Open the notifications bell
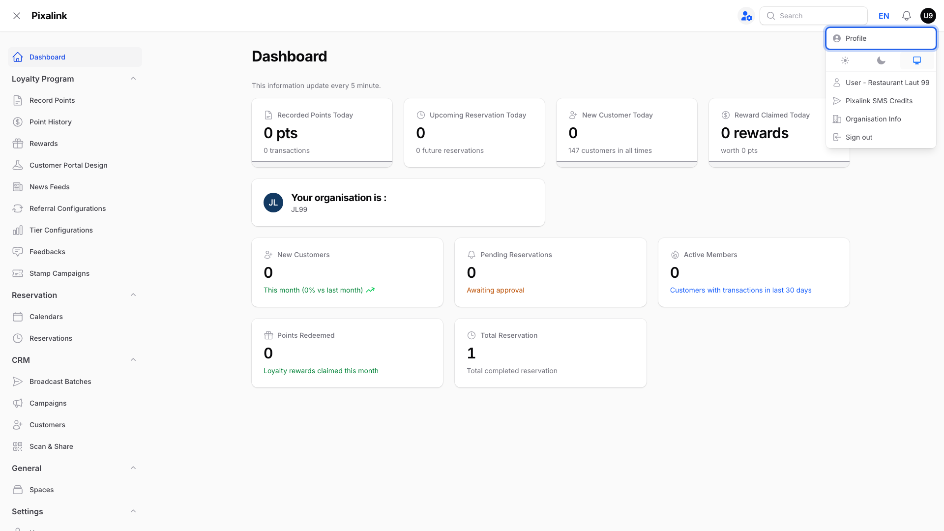This screenshot has width=944, height=531. coord(907,16)
